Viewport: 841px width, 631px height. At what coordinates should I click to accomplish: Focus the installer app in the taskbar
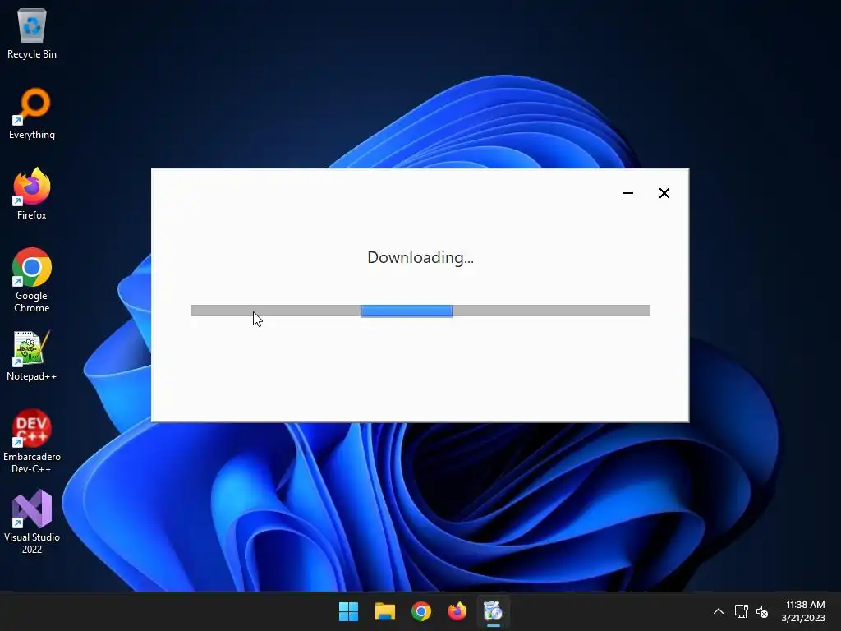[494, 611]
